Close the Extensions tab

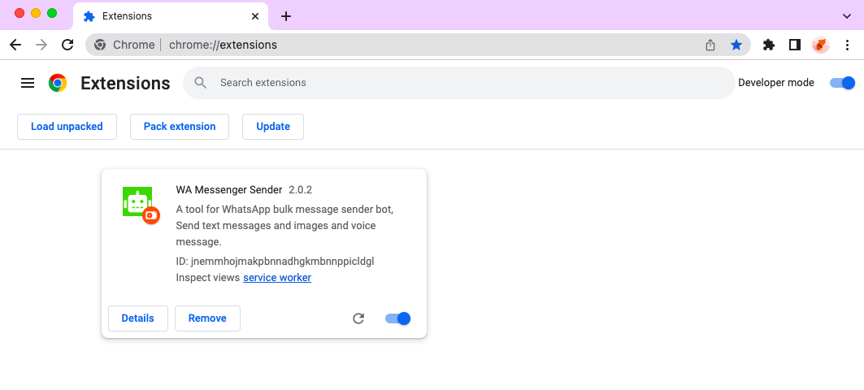coord(255,16)
